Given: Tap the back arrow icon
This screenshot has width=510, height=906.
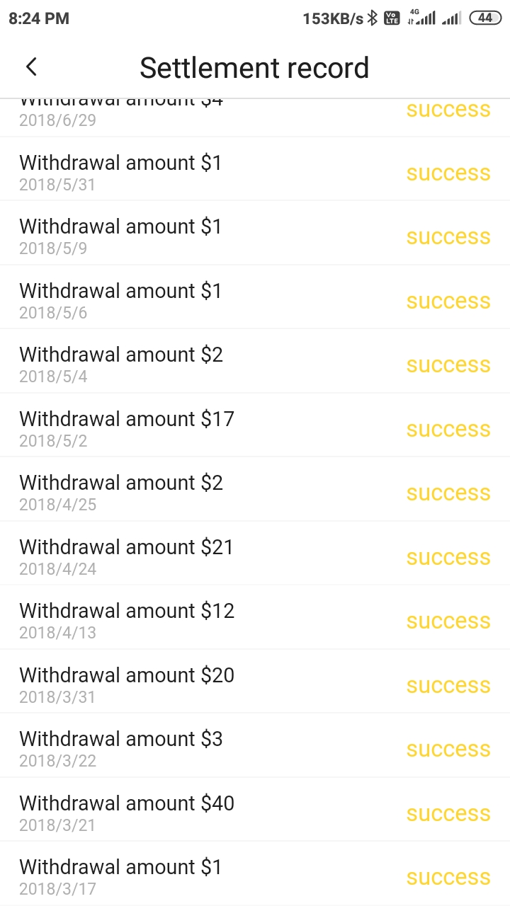Looking at the screenshot, I should (31, 67).
